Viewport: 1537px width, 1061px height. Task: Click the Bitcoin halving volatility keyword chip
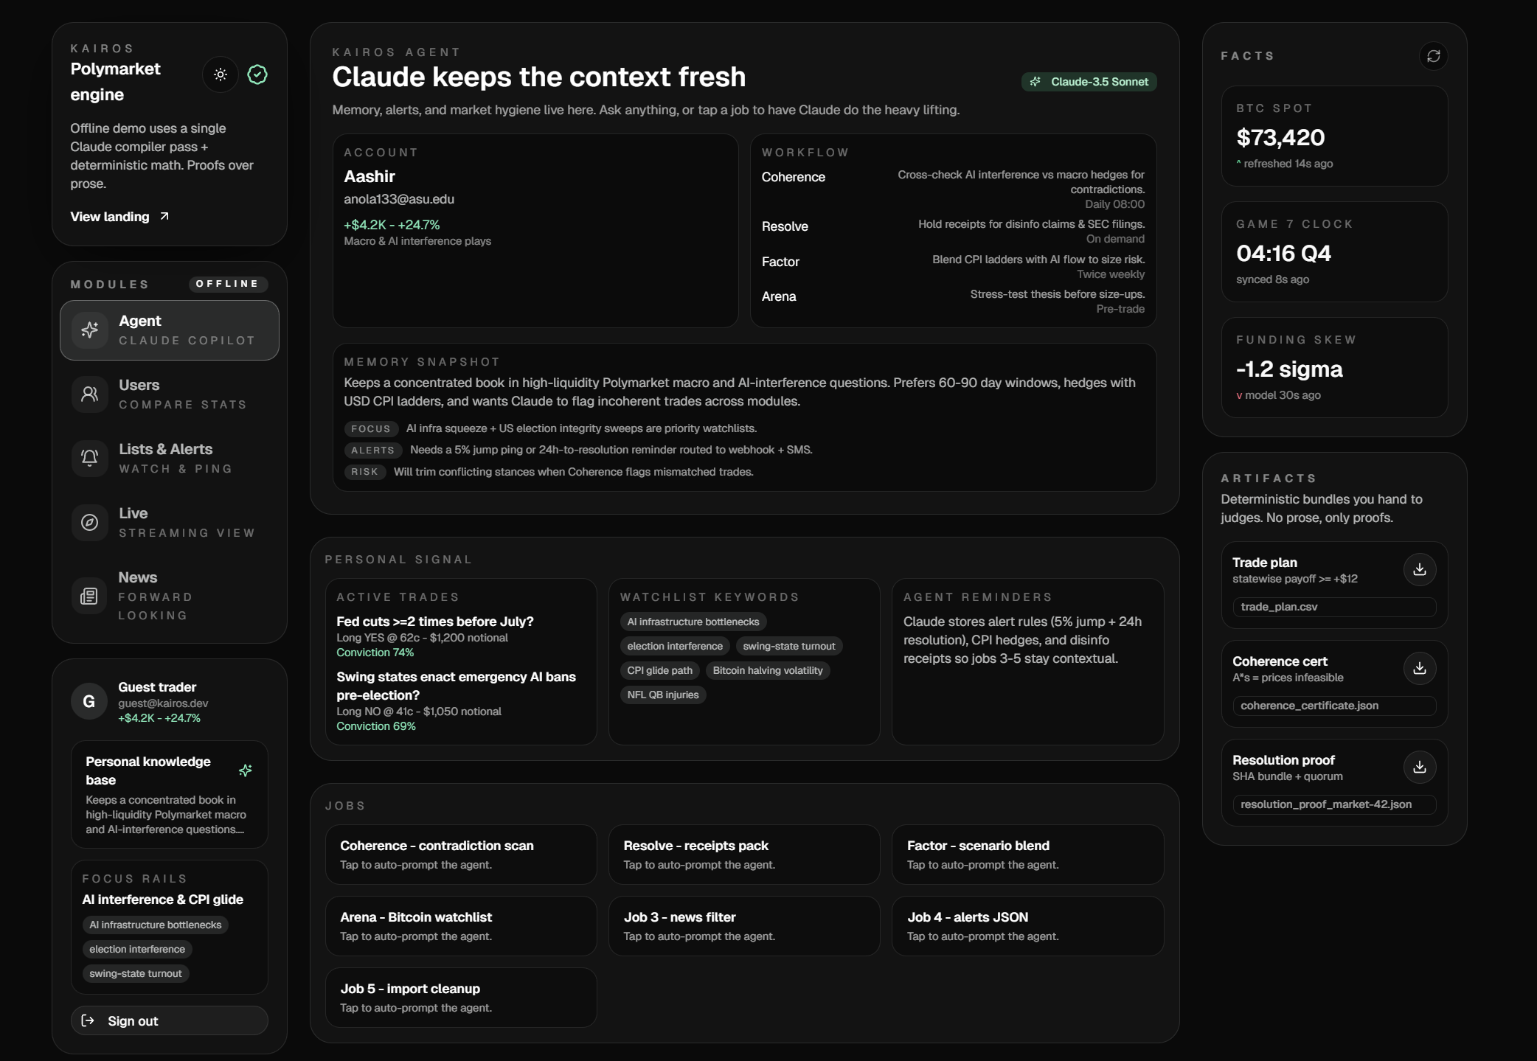767,670
